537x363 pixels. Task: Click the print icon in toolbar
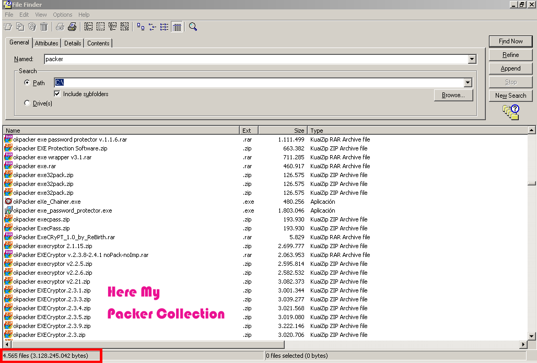coord(72,27)
